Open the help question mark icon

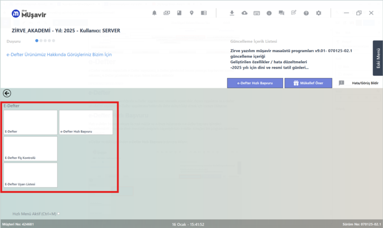point(306,13)
